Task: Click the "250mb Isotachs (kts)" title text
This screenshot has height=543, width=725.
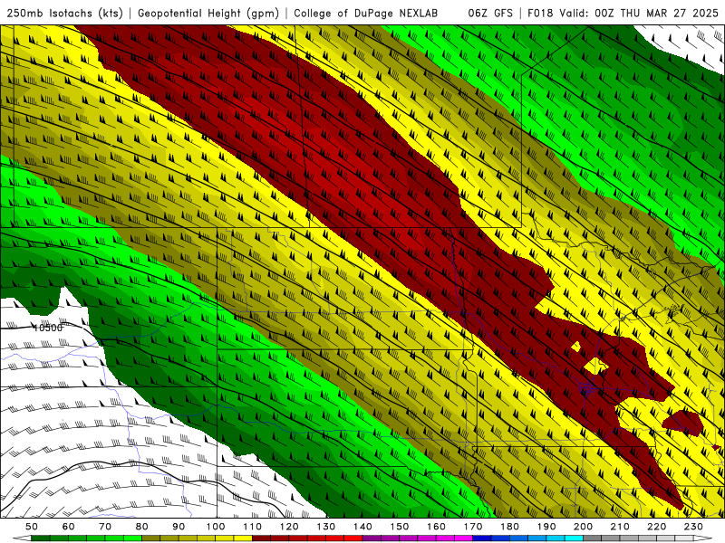Action: point(64,13)
